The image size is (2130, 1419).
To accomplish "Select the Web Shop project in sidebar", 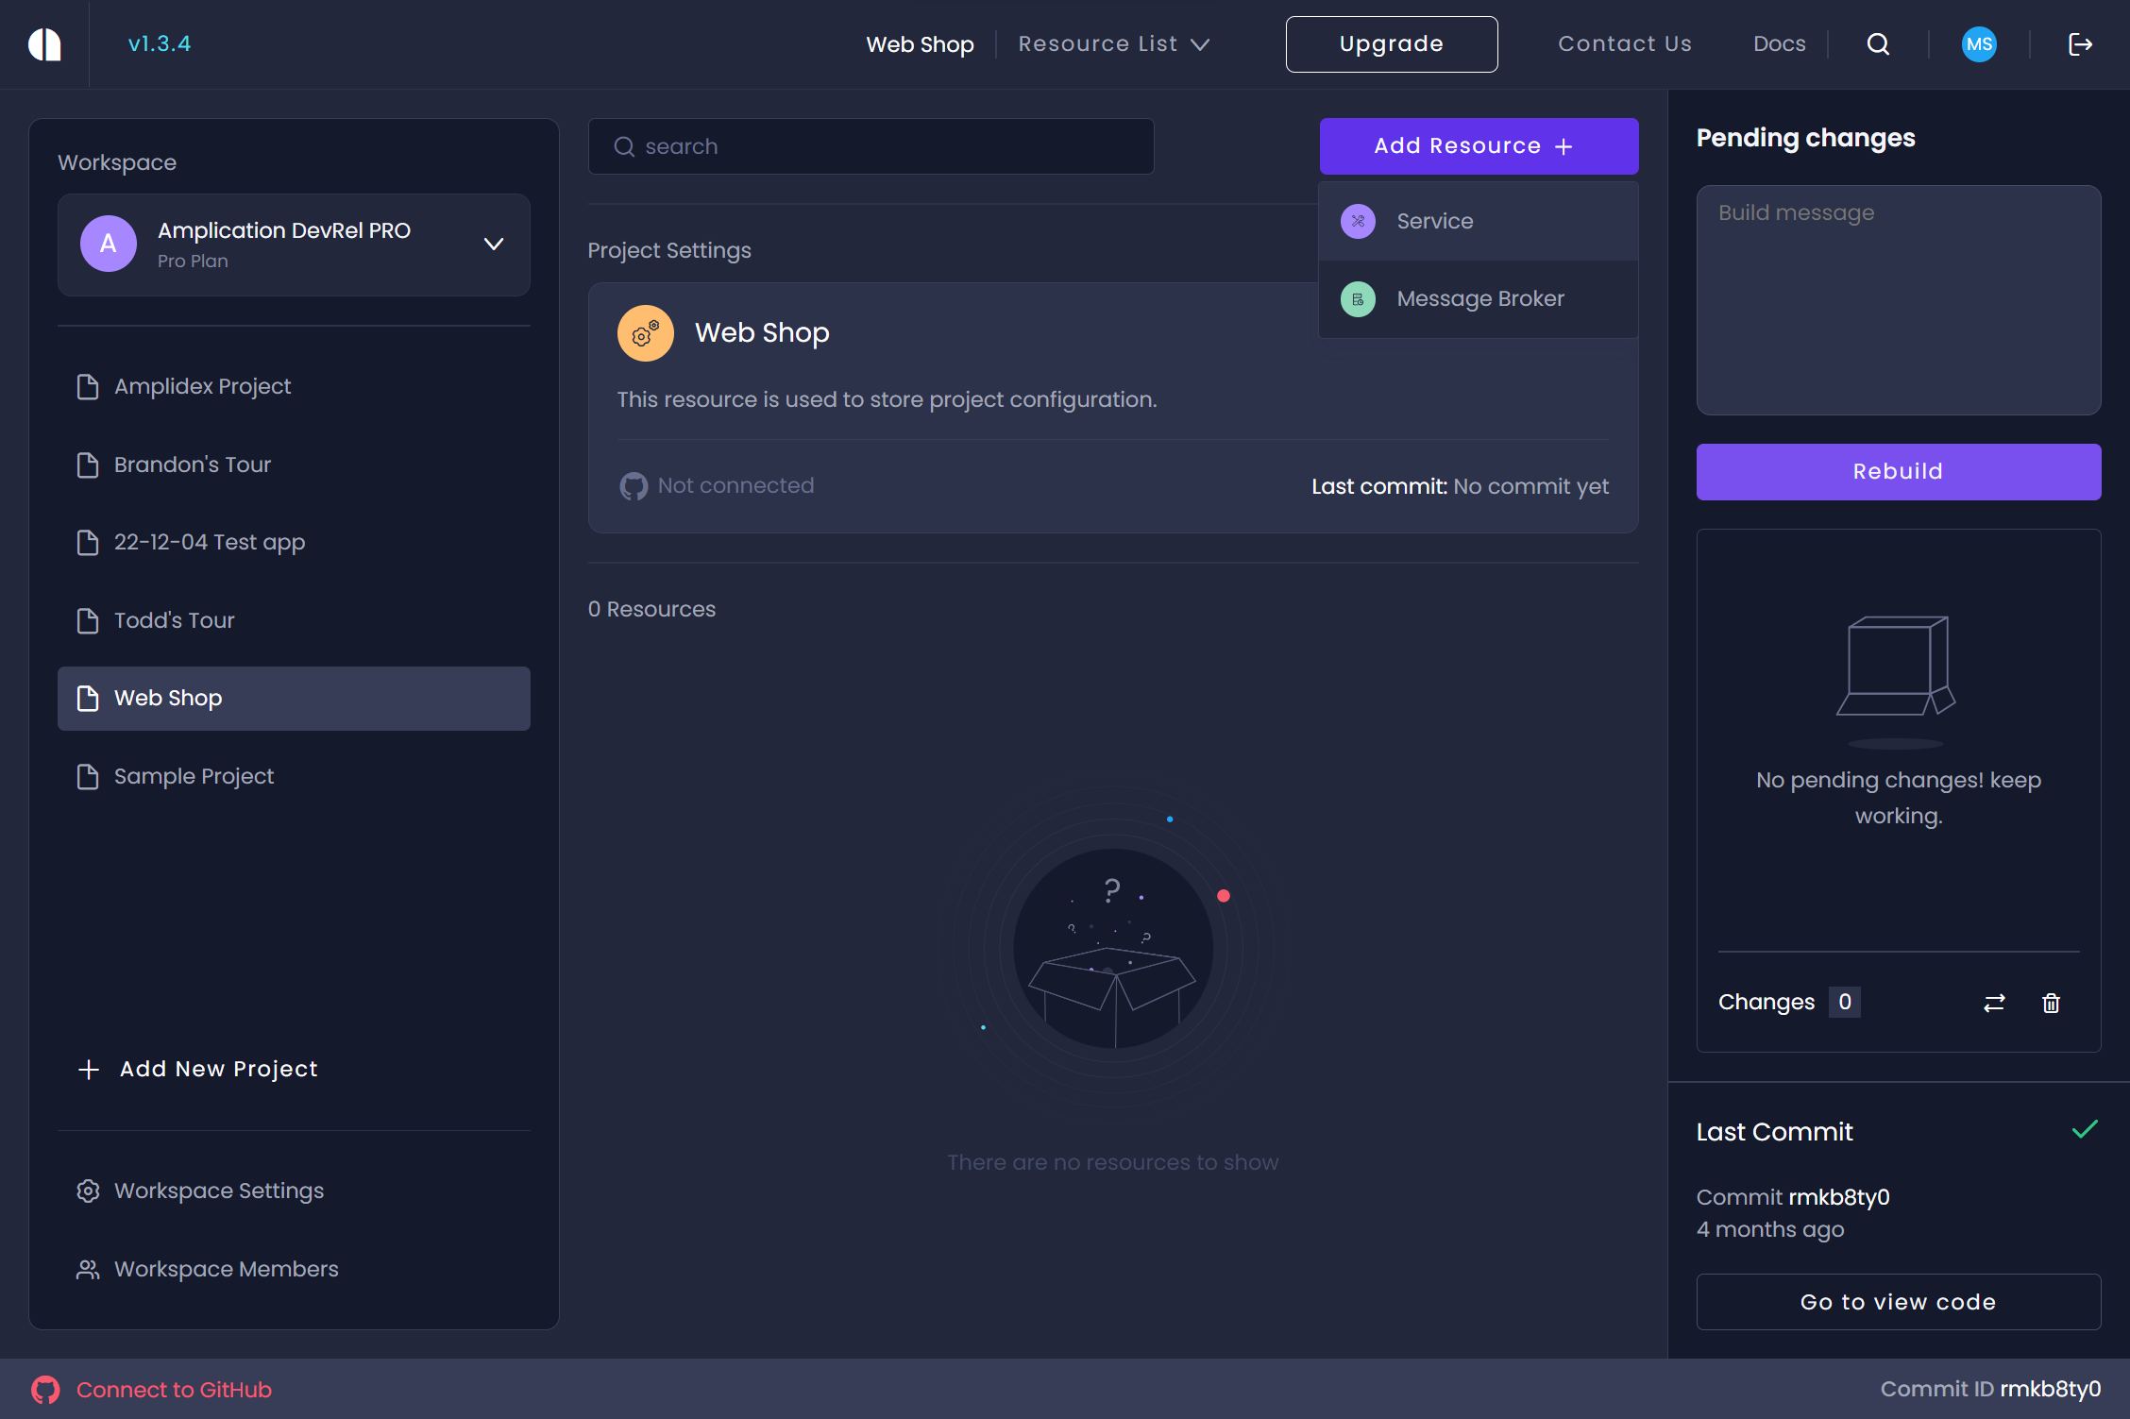I will (294, 699).
